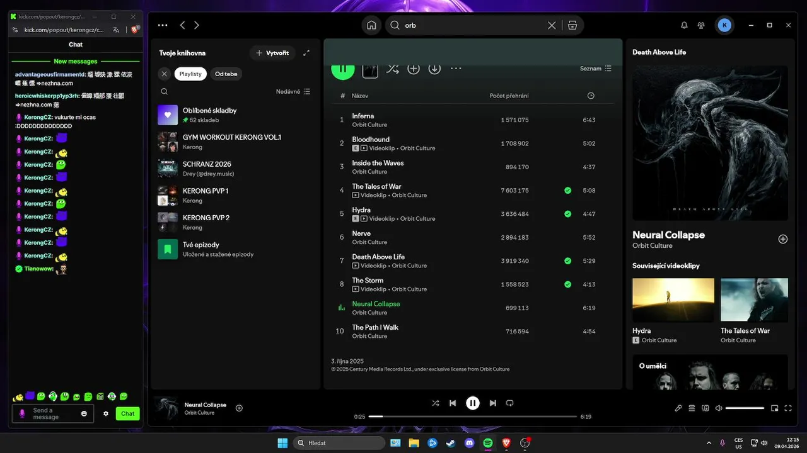Adjust the Spotify volume slider
The height and width of the screenshot is (453, 807).
(x=745, y=408)
